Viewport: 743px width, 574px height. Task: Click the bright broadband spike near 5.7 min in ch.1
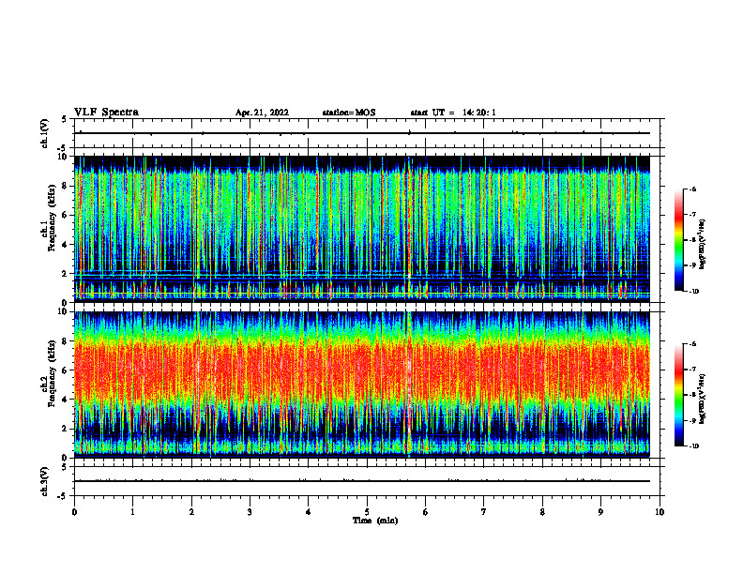[408, 229]
